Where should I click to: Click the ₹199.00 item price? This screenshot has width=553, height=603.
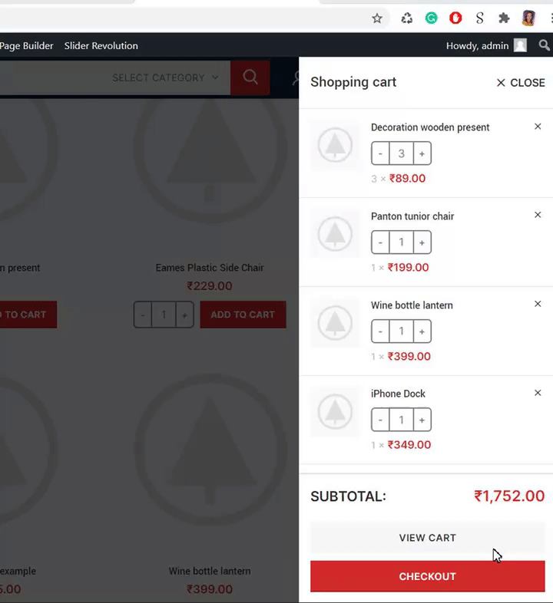[x=408, y=267]
